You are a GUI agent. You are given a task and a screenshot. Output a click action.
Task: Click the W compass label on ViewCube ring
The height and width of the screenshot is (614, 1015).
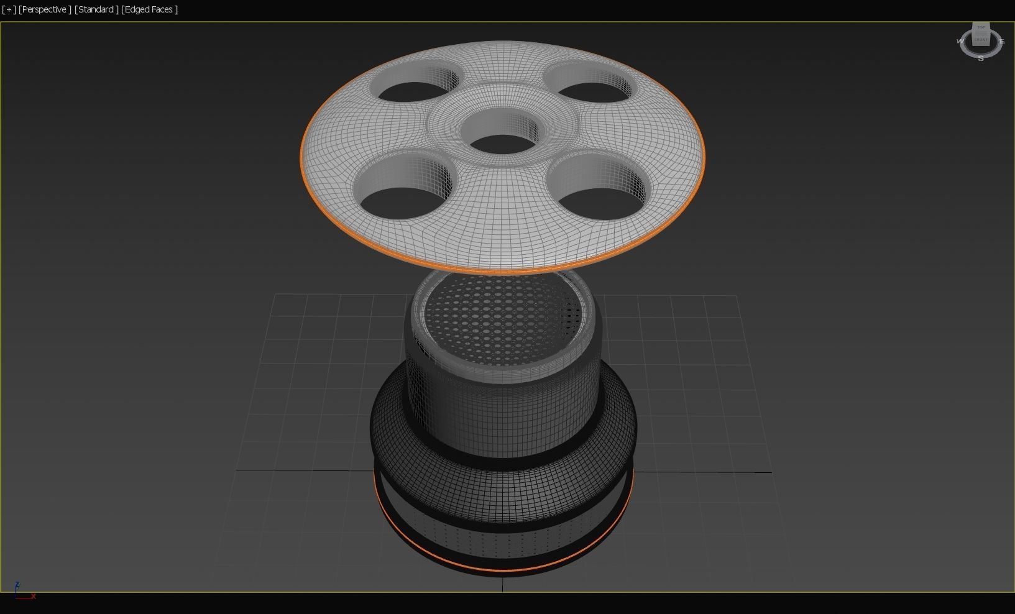[960, 41]
